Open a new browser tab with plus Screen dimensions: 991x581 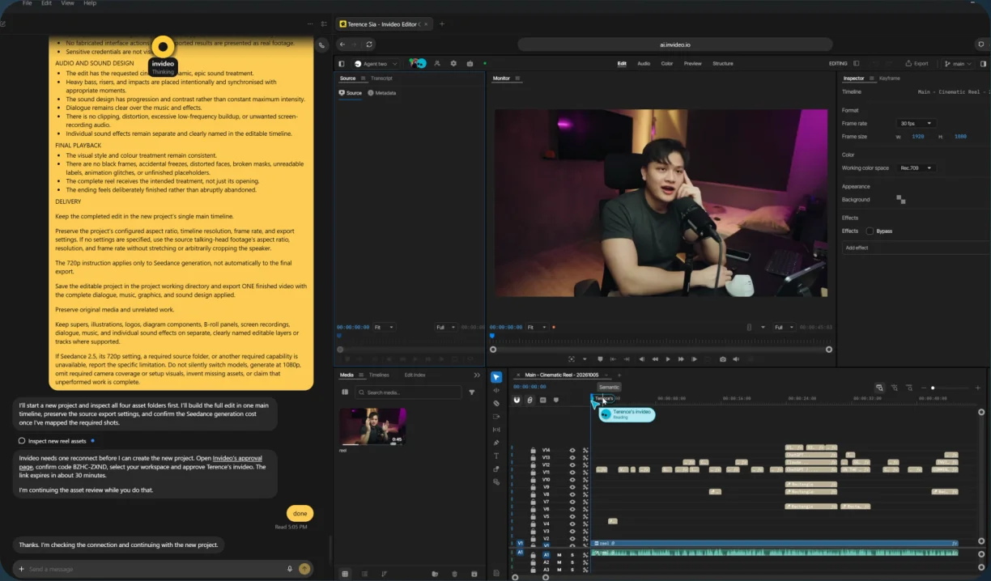tap(442, 24)
